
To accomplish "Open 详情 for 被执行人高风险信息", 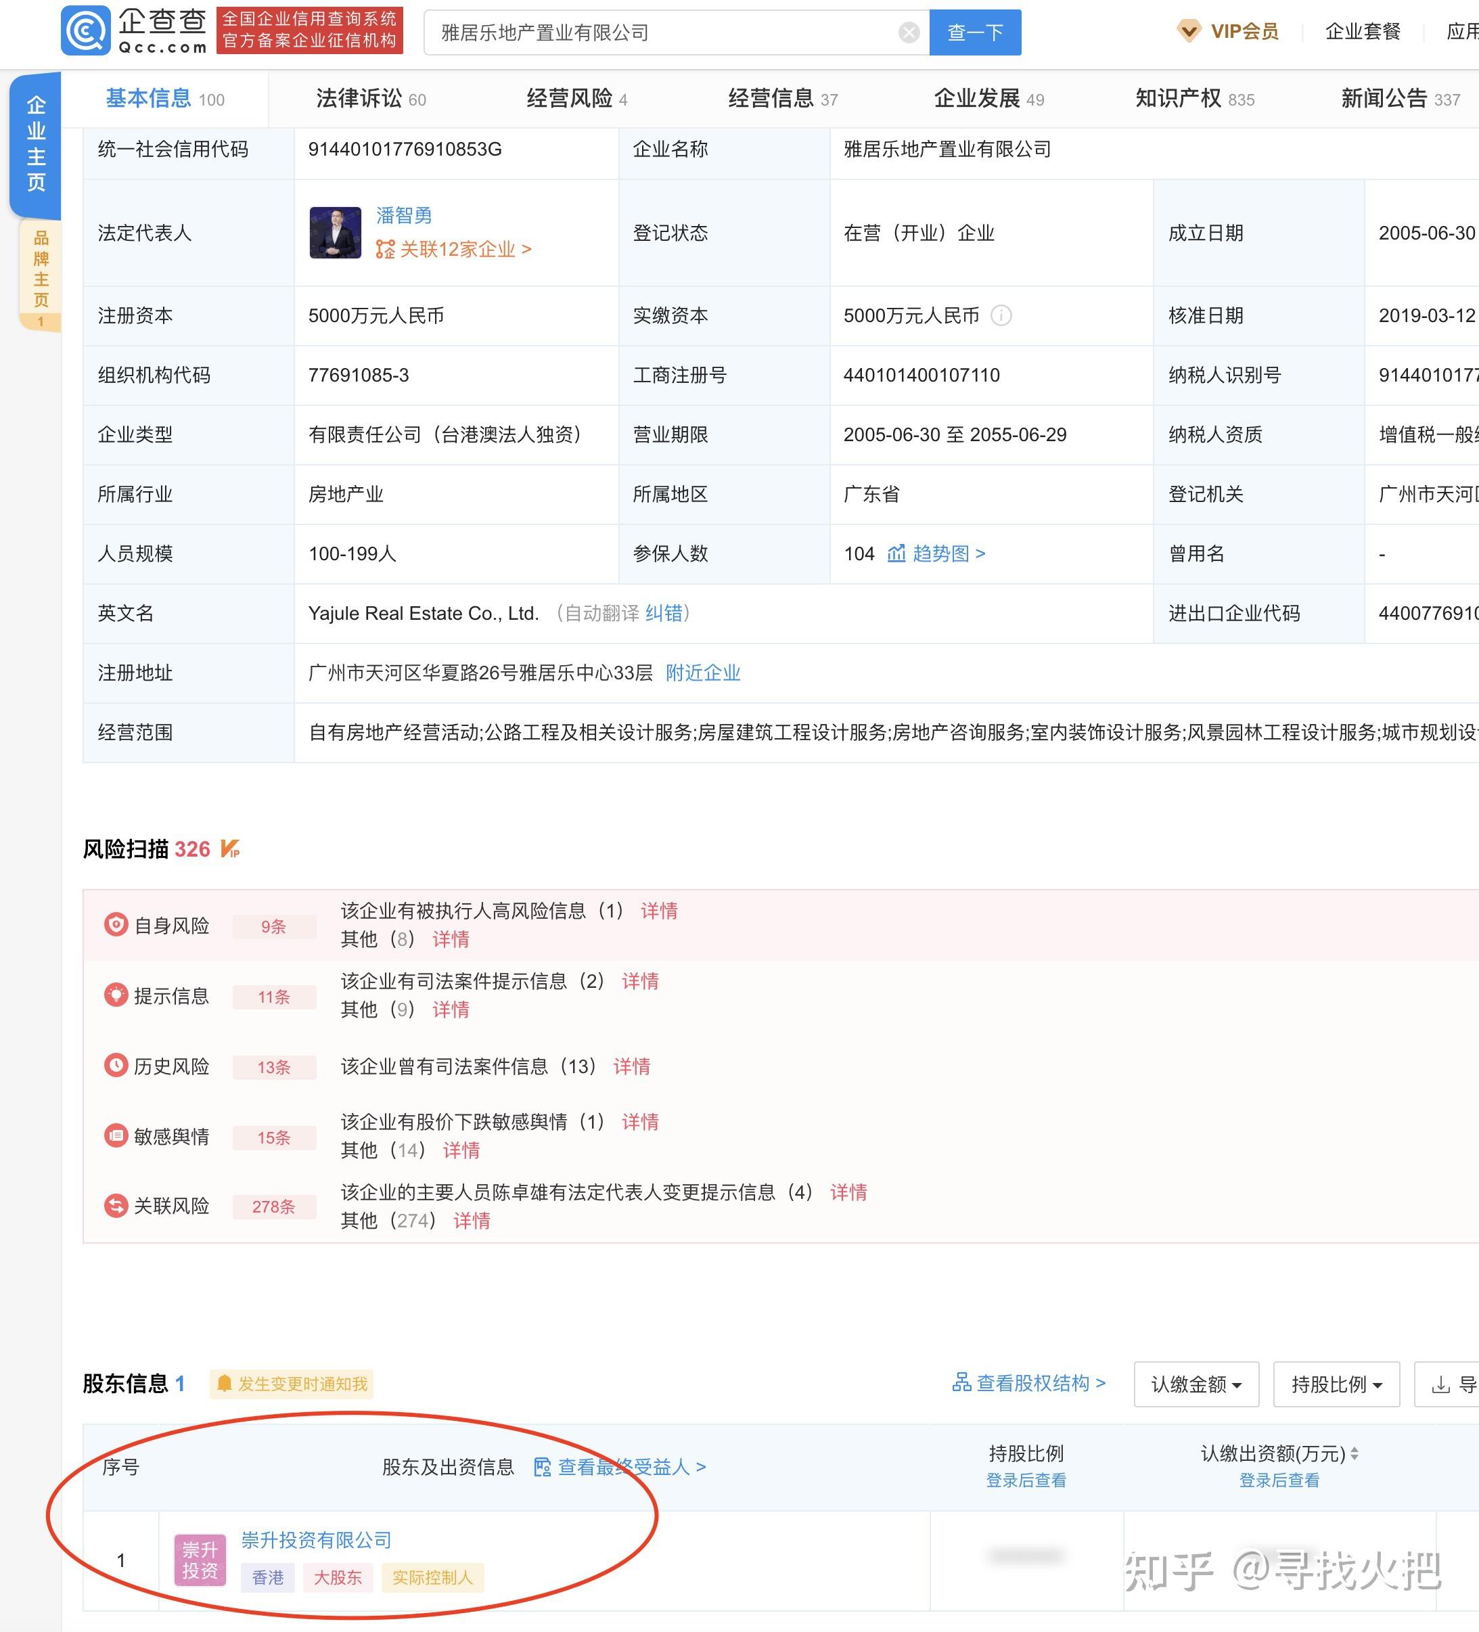I will [x=659, y=911].
